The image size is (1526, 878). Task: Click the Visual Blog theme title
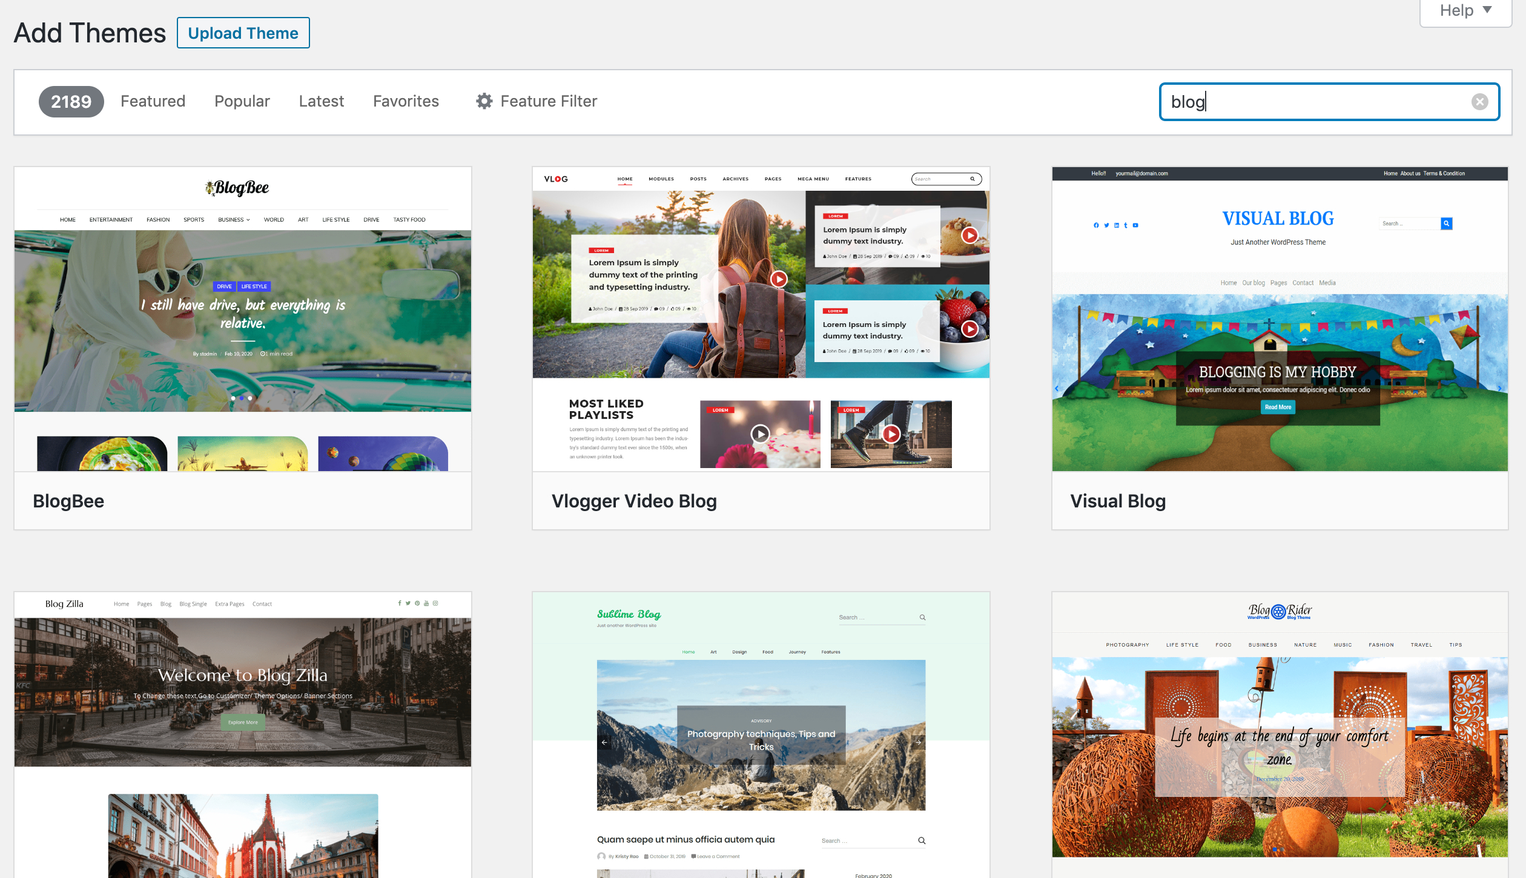pos(1117,501)
